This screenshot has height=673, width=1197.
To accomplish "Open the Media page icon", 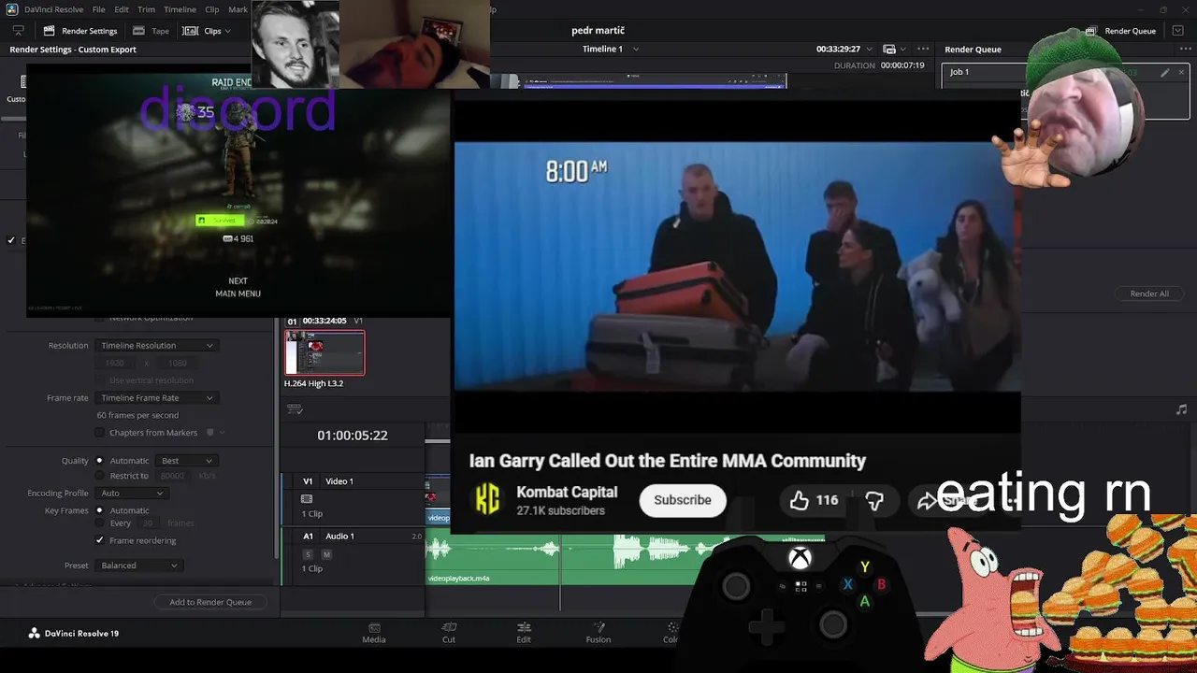I will coord(374,633).
